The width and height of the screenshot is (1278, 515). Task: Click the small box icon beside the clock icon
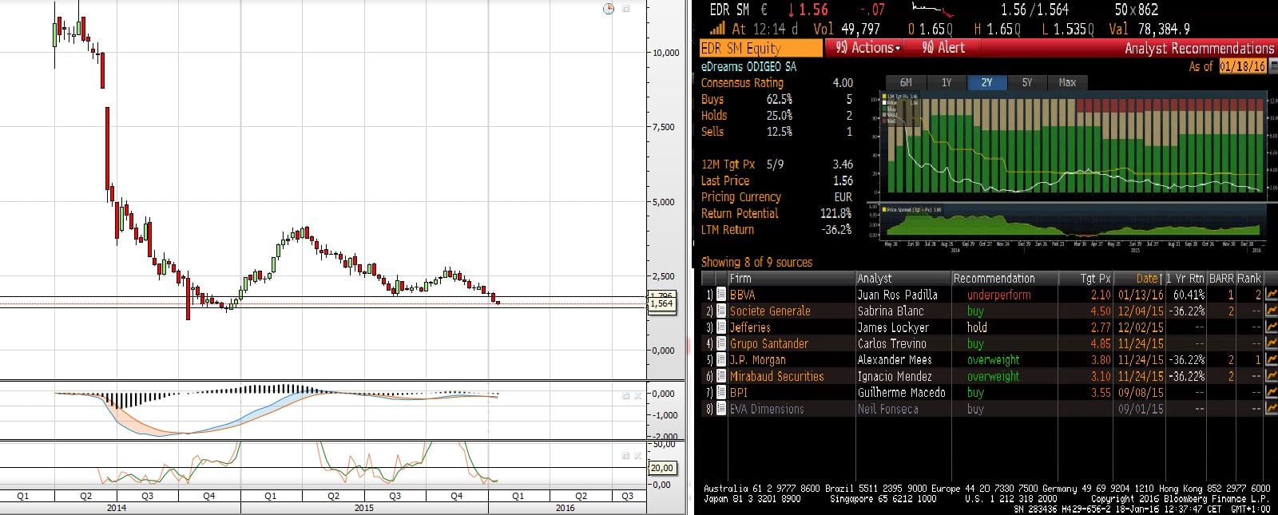click(626, 8)
